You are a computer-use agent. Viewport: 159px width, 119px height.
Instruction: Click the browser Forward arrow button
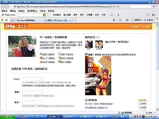coord(7,7)
